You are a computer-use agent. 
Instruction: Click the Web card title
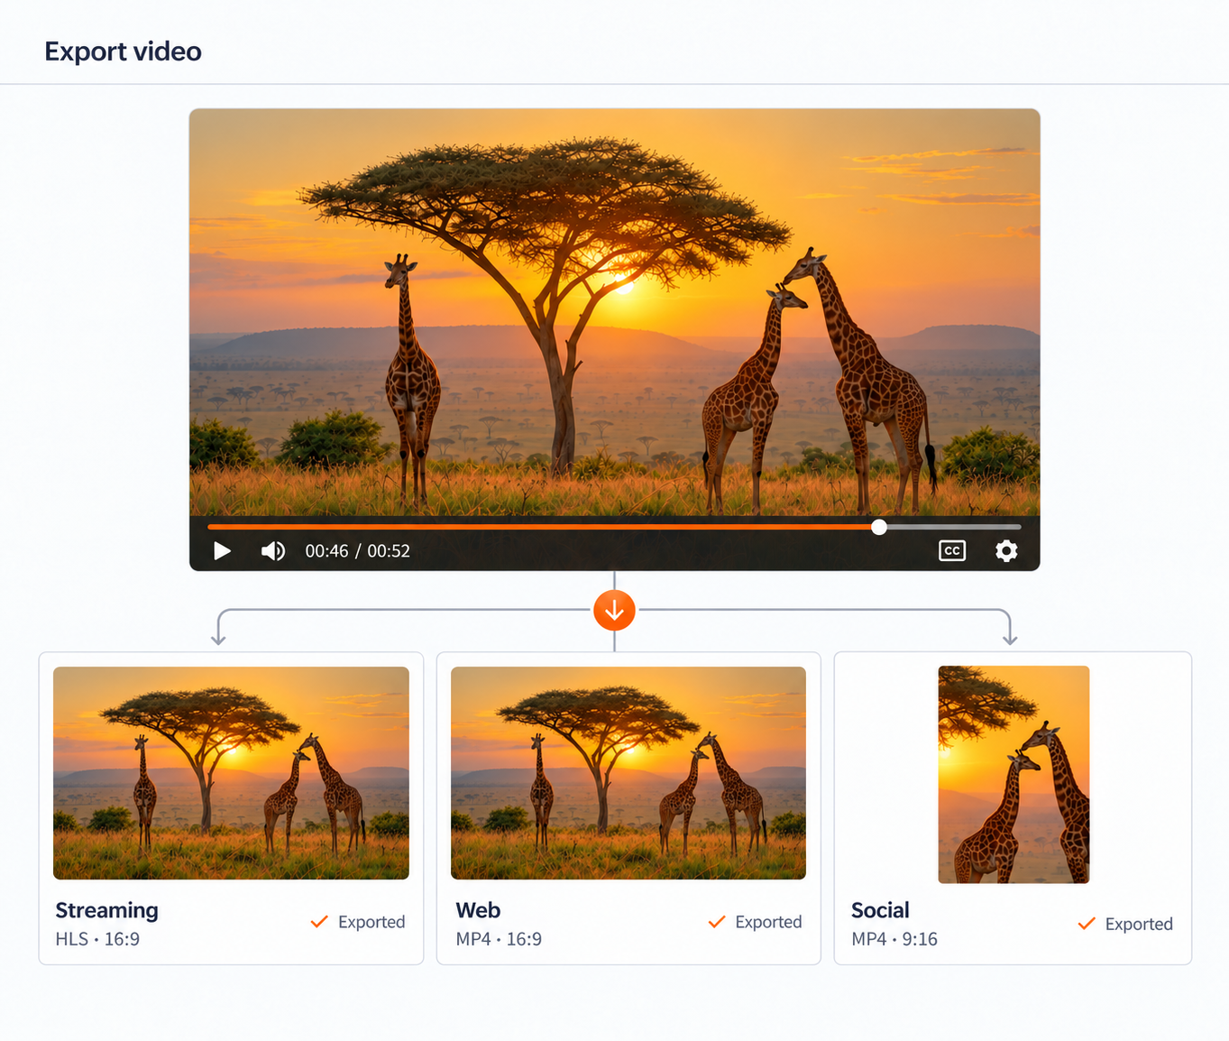click(478, 910)
